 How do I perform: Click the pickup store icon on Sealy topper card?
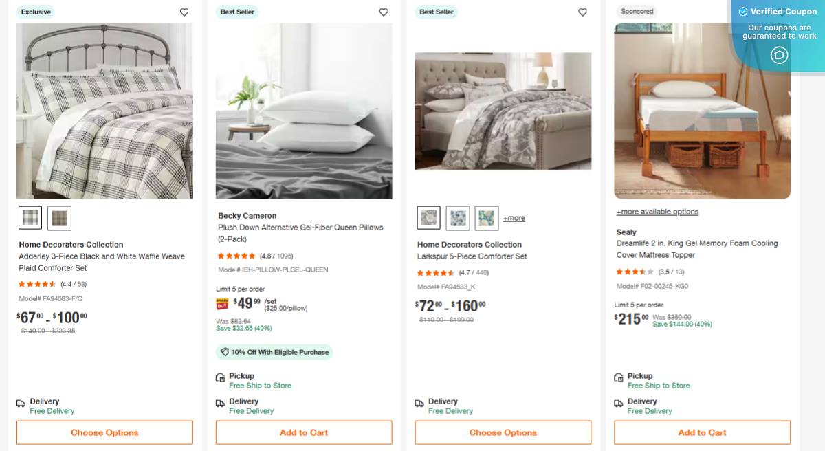click(x=619, y=377)
